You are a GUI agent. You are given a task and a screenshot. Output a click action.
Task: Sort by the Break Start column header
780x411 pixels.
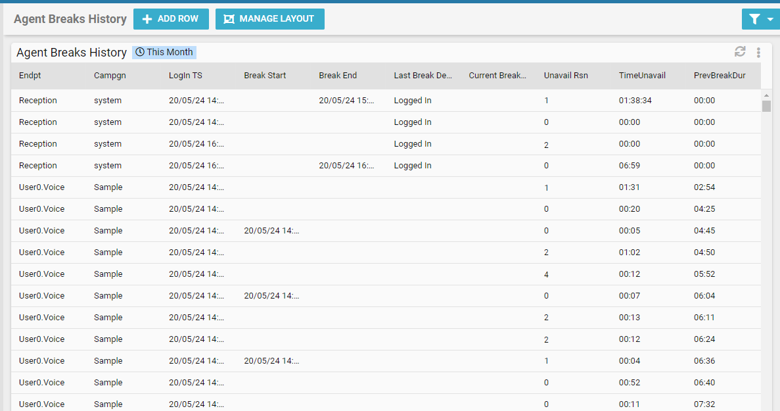click(x=265, y=76)
